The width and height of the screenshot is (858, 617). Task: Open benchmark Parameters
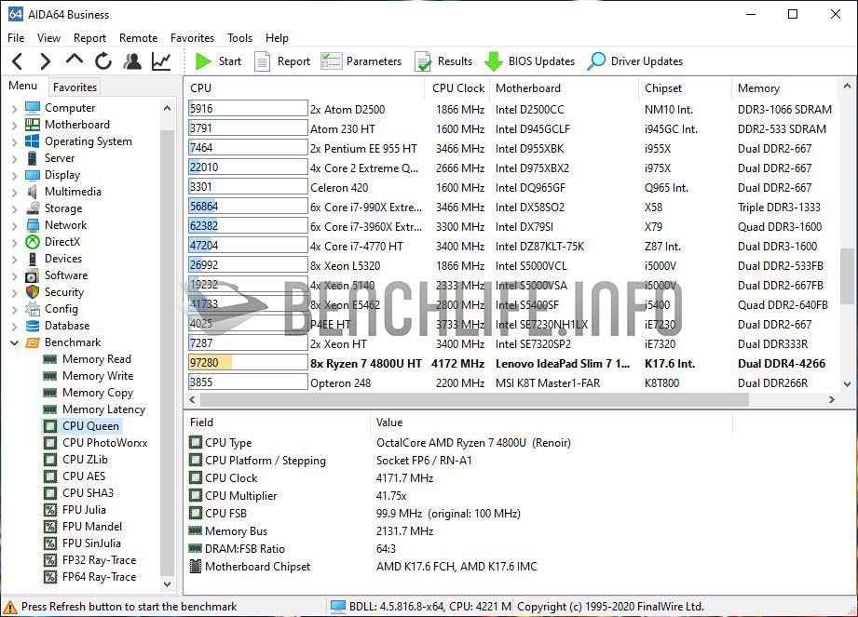361,61
